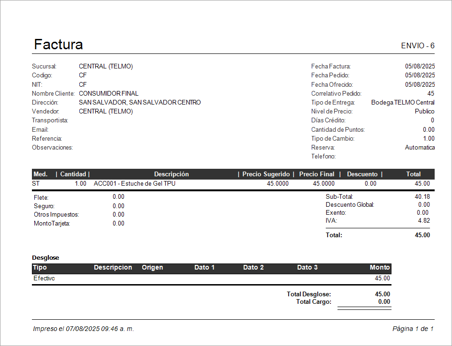
Task: Select the ACC001 Estuche de Gel TPU line
Action: [x=135, y=184]
